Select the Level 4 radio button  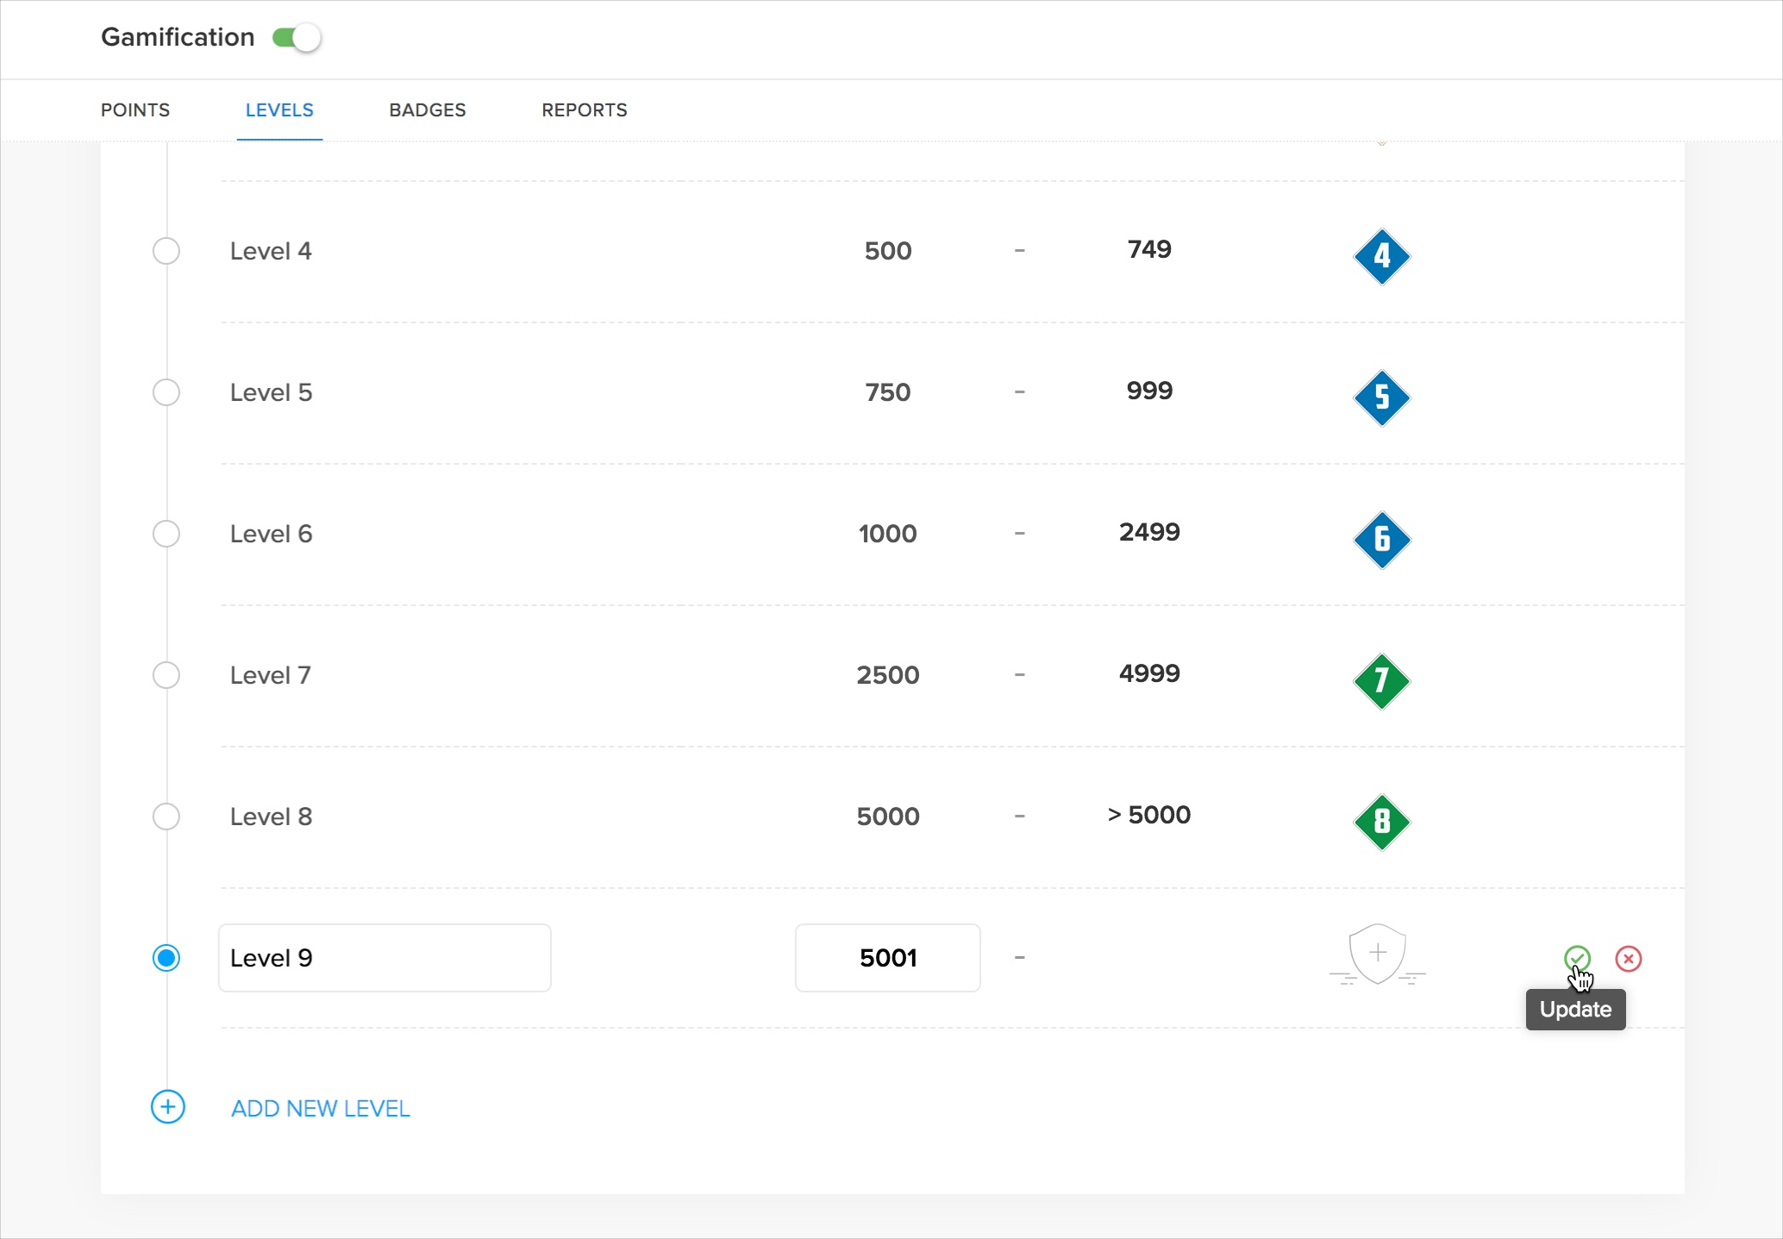coord(166,251)
